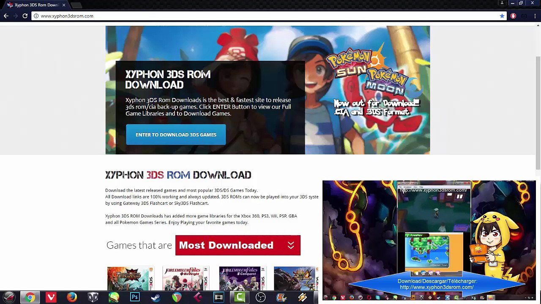Launch Photoshop from the taskbar

point(135,298)
